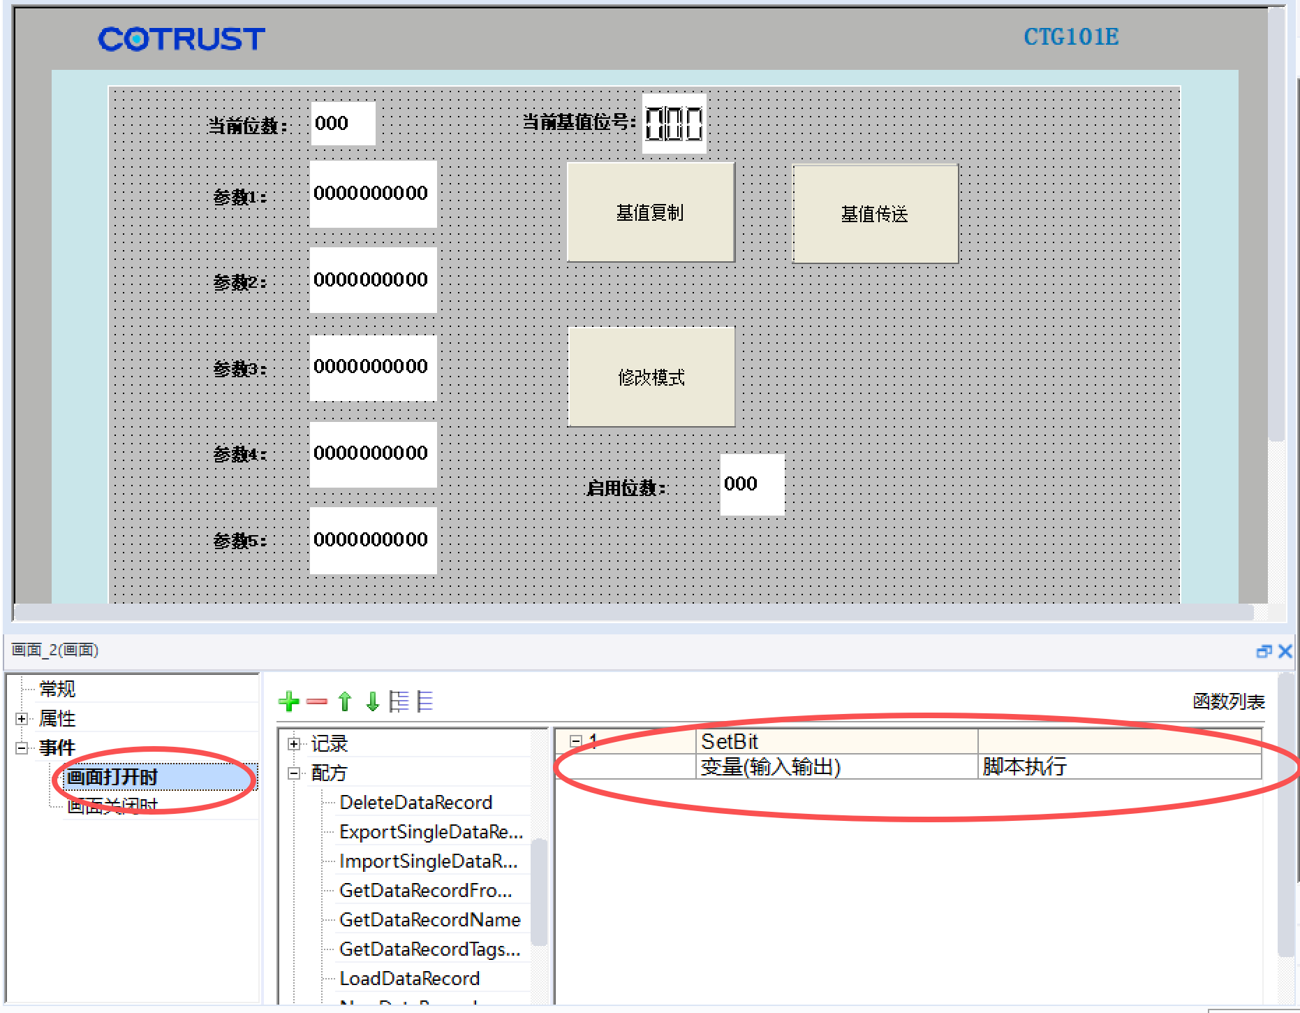Screen dimensions: 1300x1013
Task: Collapse function entry 1 SetBit
Action: tap(576, 741)
